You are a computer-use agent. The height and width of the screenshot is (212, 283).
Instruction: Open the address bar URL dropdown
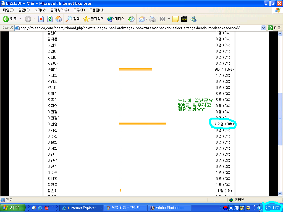[263, 28]
